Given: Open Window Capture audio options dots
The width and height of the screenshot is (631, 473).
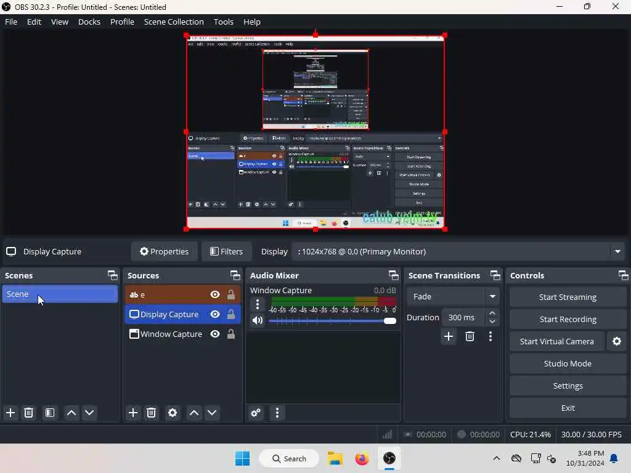Looking at the screenshot, I should coord(258,304).
